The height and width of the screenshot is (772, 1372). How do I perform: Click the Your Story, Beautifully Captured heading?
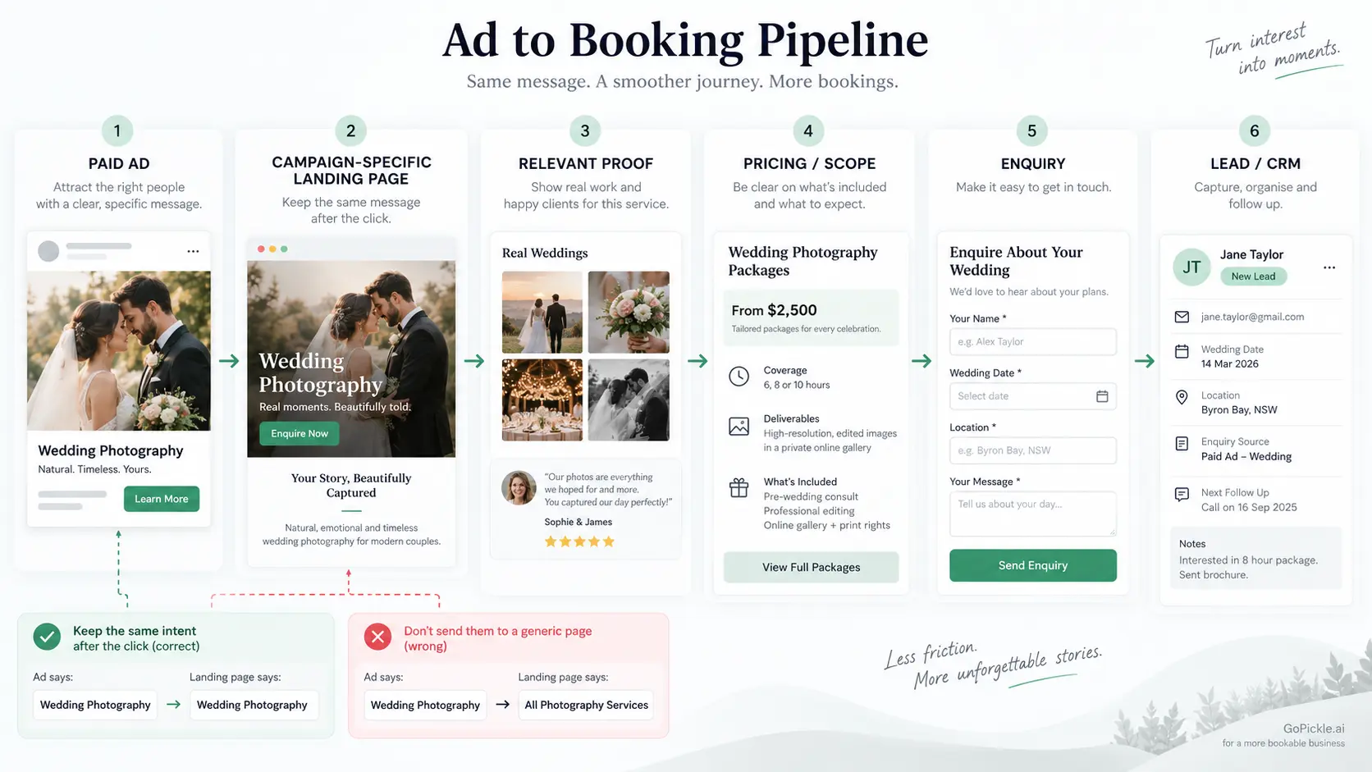pos(351,485)
